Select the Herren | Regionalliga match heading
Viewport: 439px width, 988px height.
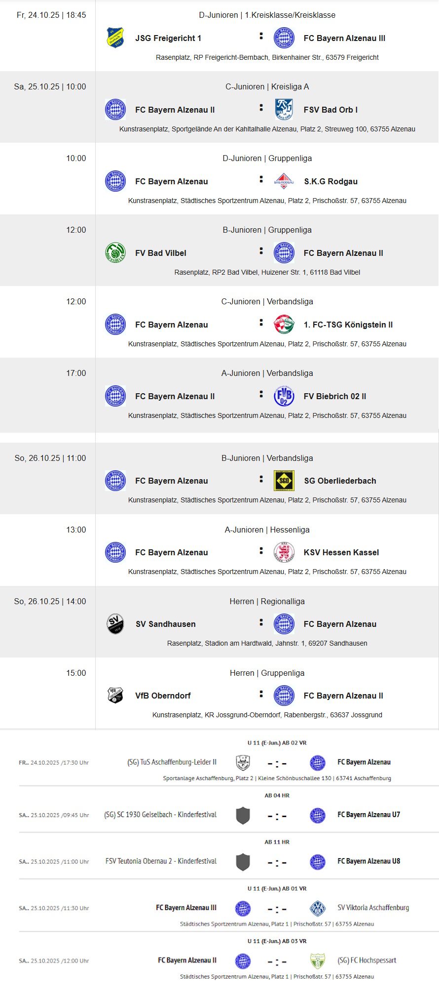267,601
